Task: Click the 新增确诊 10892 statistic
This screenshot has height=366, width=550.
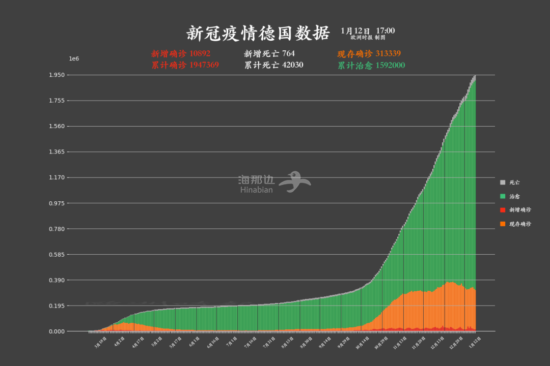Action: [181, 53]
